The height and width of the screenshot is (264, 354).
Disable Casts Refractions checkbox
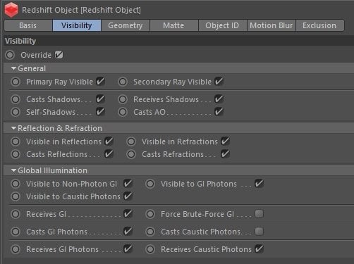coord(225,154)
